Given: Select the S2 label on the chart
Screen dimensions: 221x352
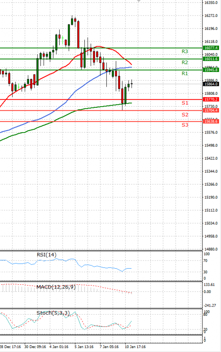Looking at the screenshot, I should (185, 115).
